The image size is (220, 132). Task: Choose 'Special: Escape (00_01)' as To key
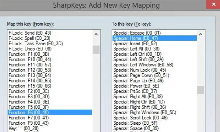[155, 33]
